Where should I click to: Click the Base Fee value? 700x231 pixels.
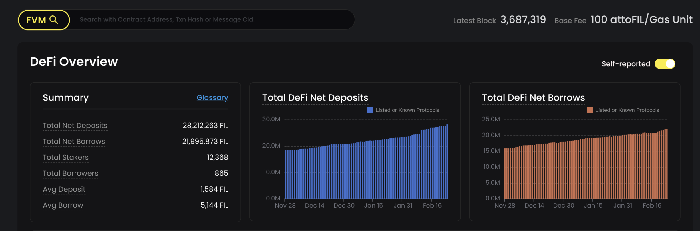pos(641,20)
